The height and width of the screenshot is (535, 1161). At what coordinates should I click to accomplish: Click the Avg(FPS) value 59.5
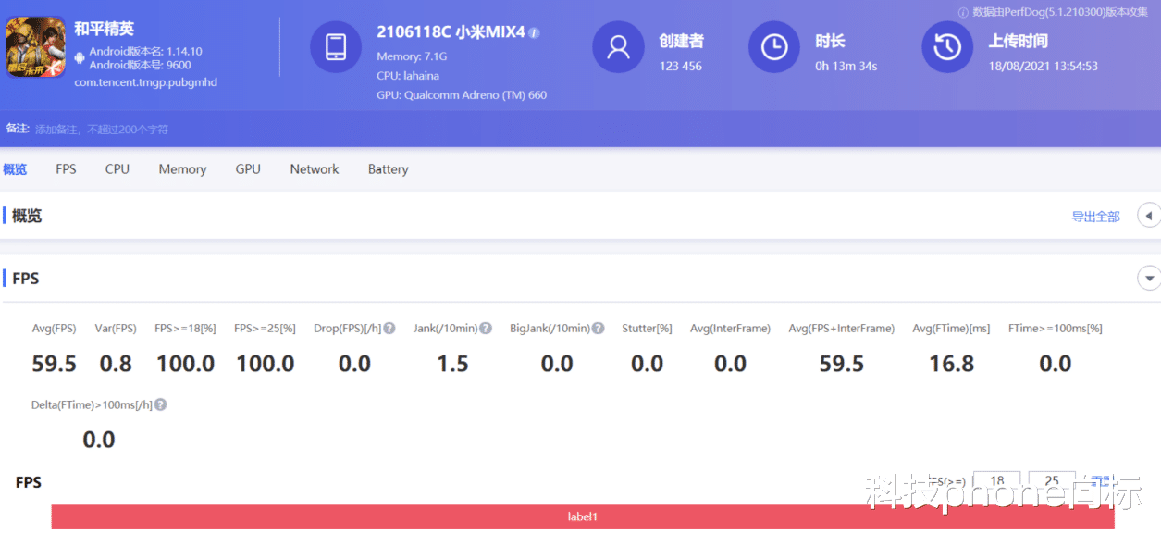tap(55, 364)
